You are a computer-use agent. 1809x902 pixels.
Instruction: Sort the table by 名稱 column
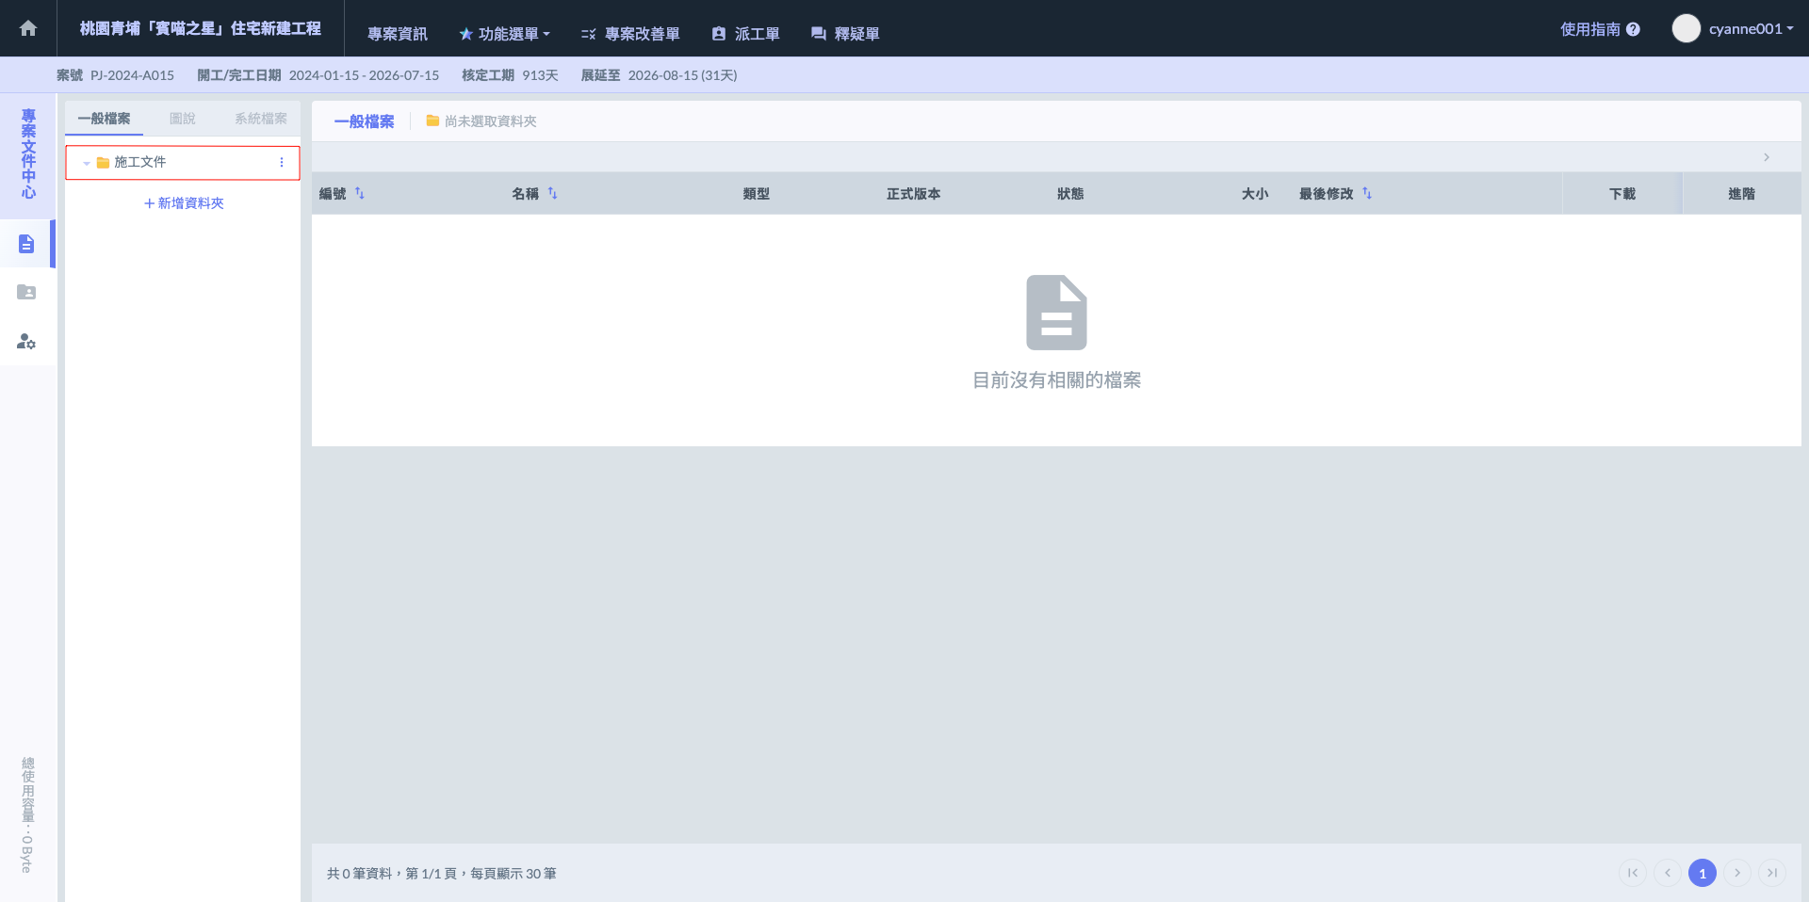point(553,194)
